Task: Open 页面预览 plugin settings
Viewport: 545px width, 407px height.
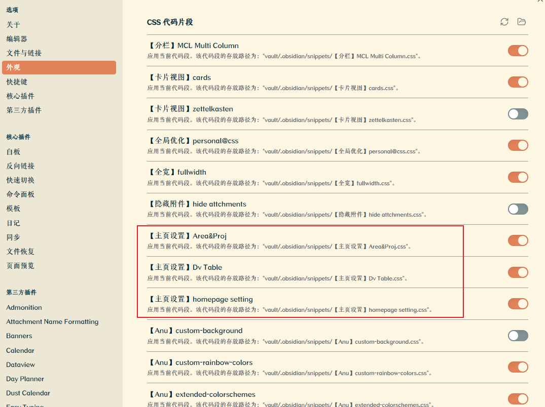Action: 59,266
